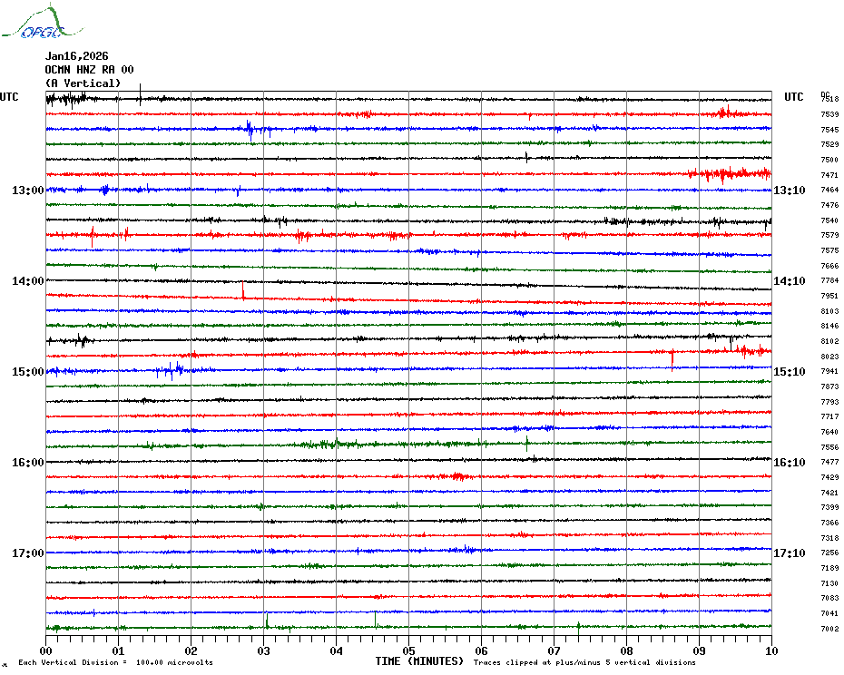Click the DC offset value 7464
844x675 pixels.
pyautogui.click(x=829, y=190)
